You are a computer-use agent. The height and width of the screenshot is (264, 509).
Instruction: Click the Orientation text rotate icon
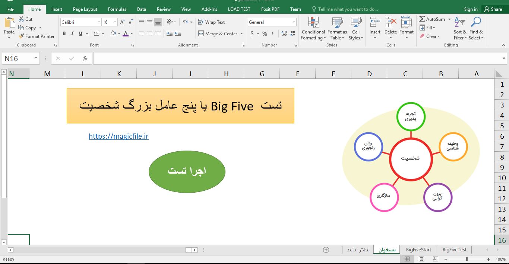pos(170,22)
